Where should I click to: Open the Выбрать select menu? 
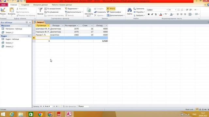tap(139, 15)
